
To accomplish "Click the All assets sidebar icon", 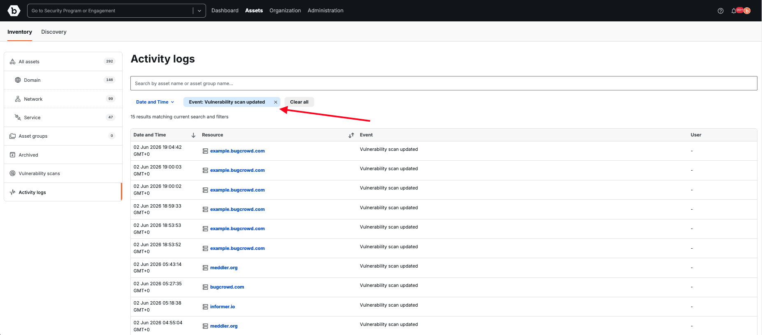I will (13, 62).
